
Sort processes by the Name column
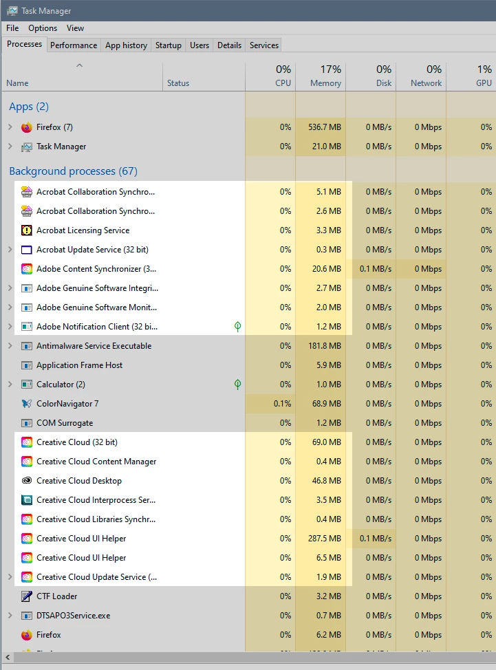point(82,76)
